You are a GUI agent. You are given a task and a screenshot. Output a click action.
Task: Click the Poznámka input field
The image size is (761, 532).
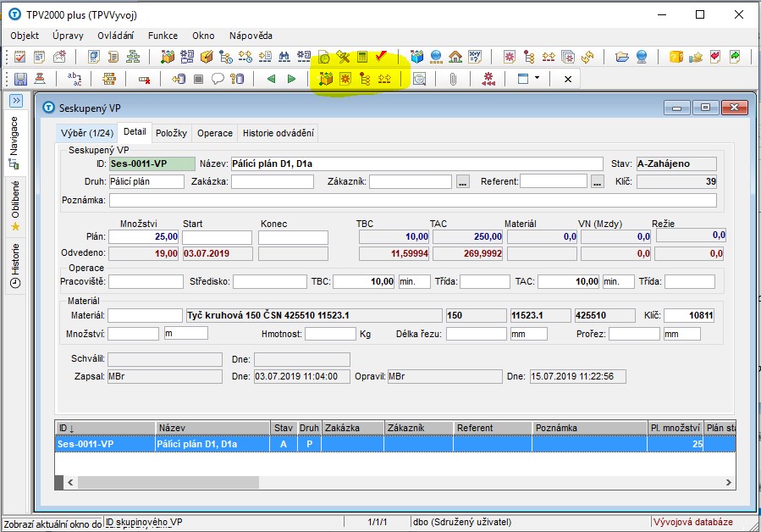click(412, 200)
